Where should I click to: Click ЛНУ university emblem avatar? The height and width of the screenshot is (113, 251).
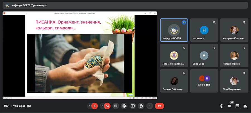pyautogui.click(x=174, y=56)
